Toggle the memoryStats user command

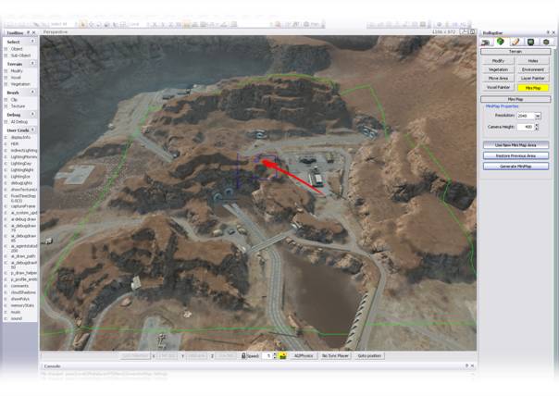click(22, 305)
